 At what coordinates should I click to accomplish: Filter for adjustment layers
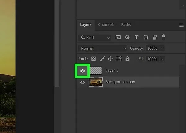point(127,37)
